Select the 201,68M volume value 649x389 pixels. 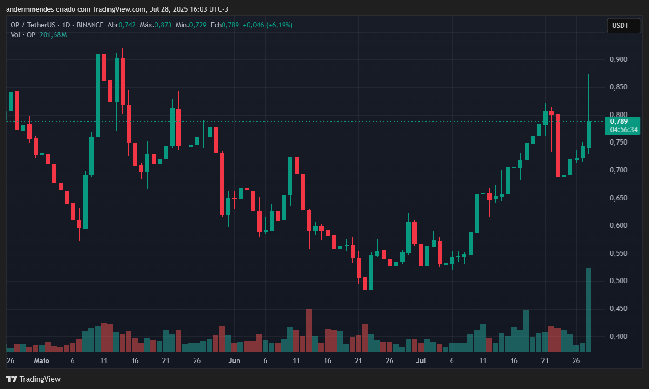pos(54,35)
